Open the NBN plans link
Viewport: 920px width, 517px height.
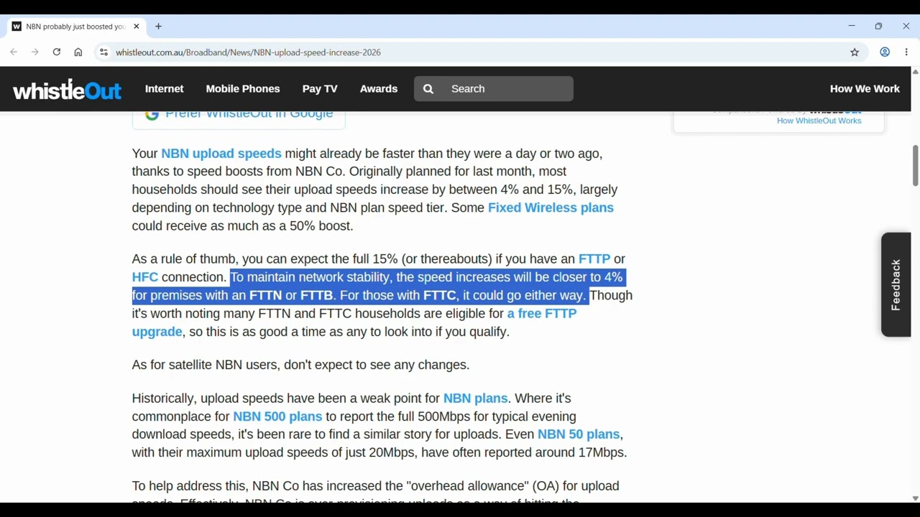pos(475,399)
